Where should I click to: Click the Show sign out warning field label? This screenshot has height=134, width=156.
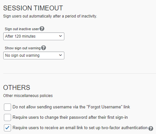tap(23, 48)
